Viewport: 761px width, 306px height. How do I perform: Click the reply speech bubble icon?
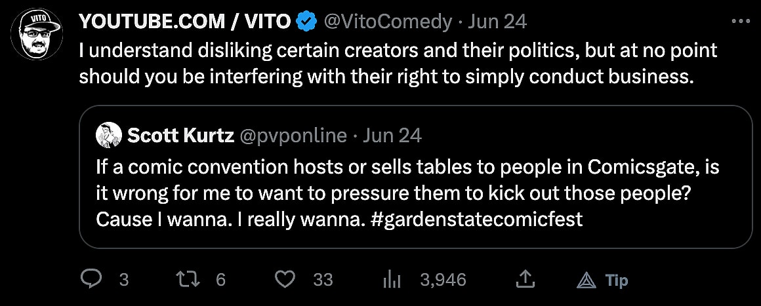(x=90, y=280)
